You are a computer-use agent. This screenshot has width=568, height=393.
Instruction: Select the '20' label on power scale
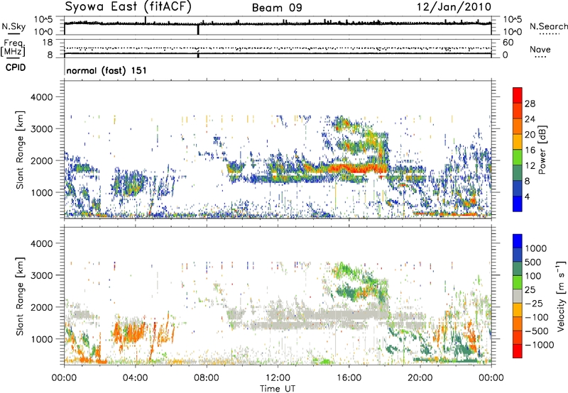pos(530,135)
